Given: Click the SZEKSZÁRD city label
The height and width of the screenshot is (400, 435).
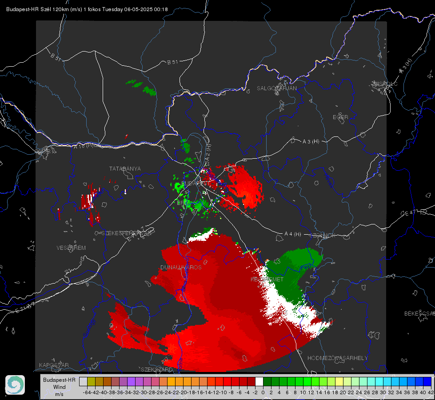Looking at the screenshot, I should click(x=157, y=369).
